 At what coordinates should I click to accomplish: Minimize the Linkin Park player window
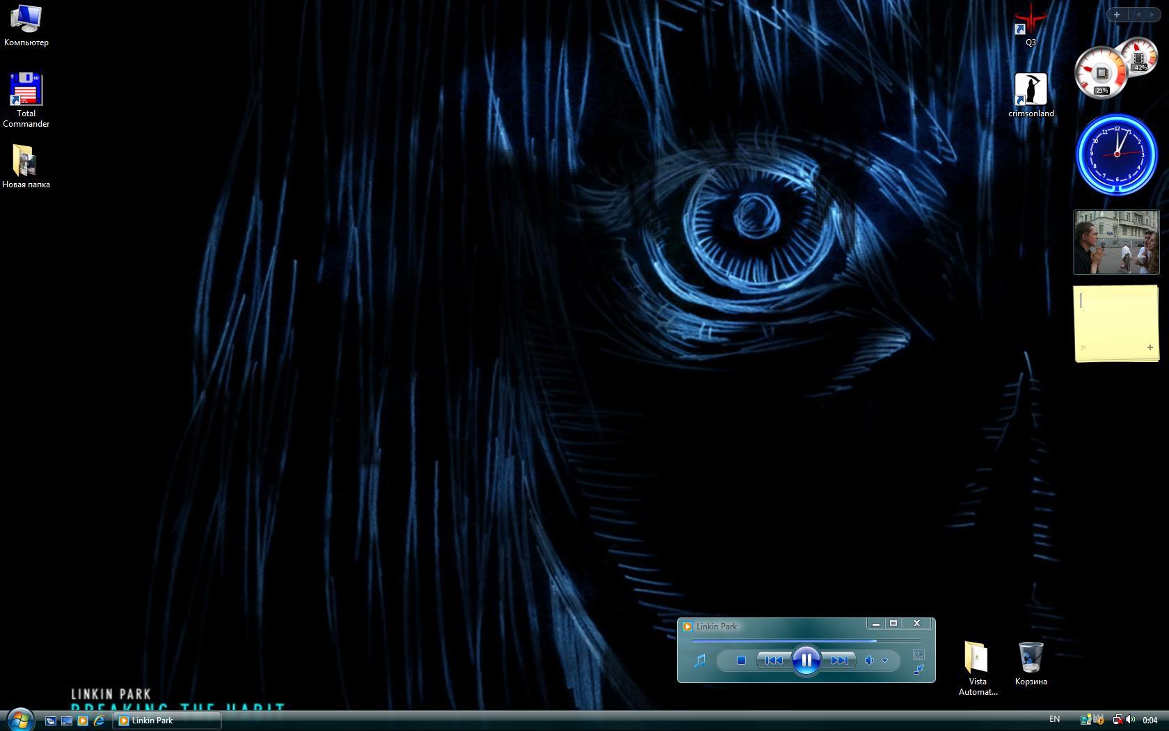pos(876,624)
